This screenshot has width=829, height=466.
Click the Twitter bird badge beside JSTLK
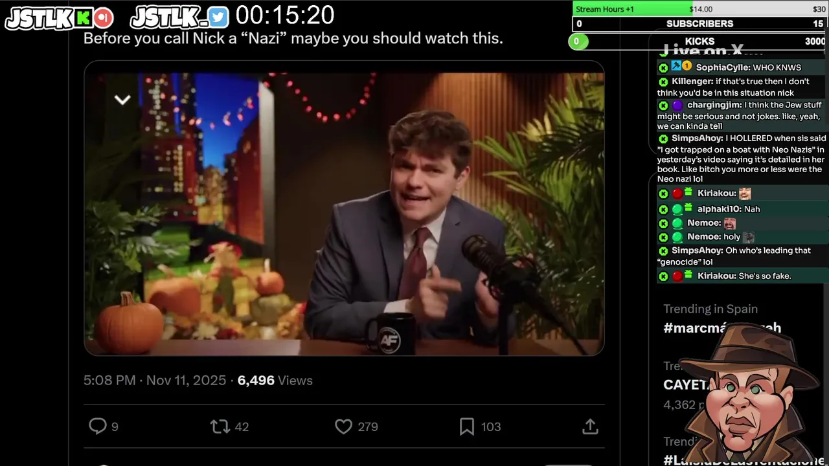tap(218, 17)
